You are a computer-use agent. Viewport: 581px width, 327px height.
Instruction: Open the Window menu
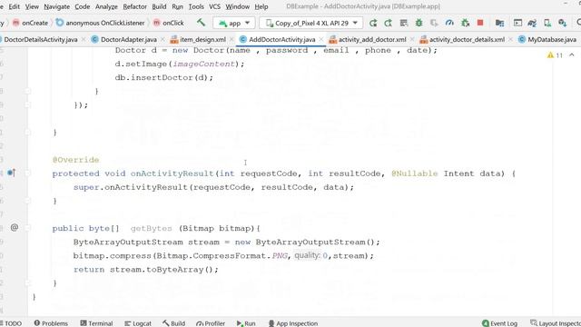click(x=238, y=6)
